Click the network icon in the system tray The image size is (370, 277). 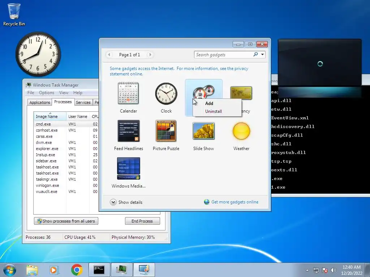pyautogui.click(x=316, y=270)
